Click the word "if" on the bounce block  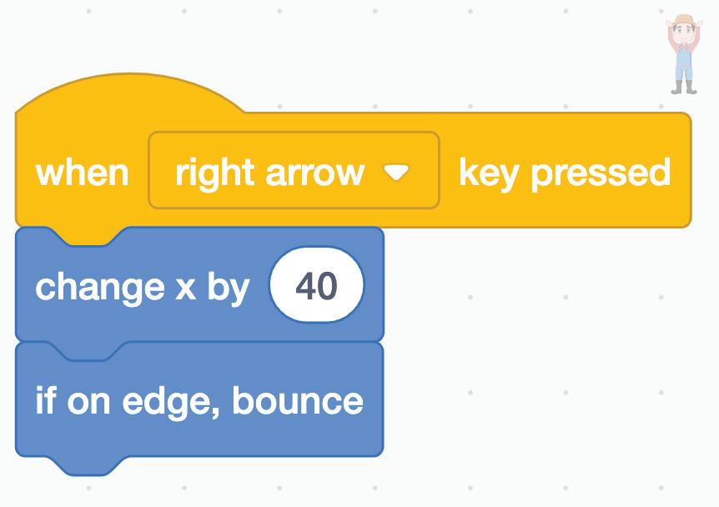[x=46, y=401]
